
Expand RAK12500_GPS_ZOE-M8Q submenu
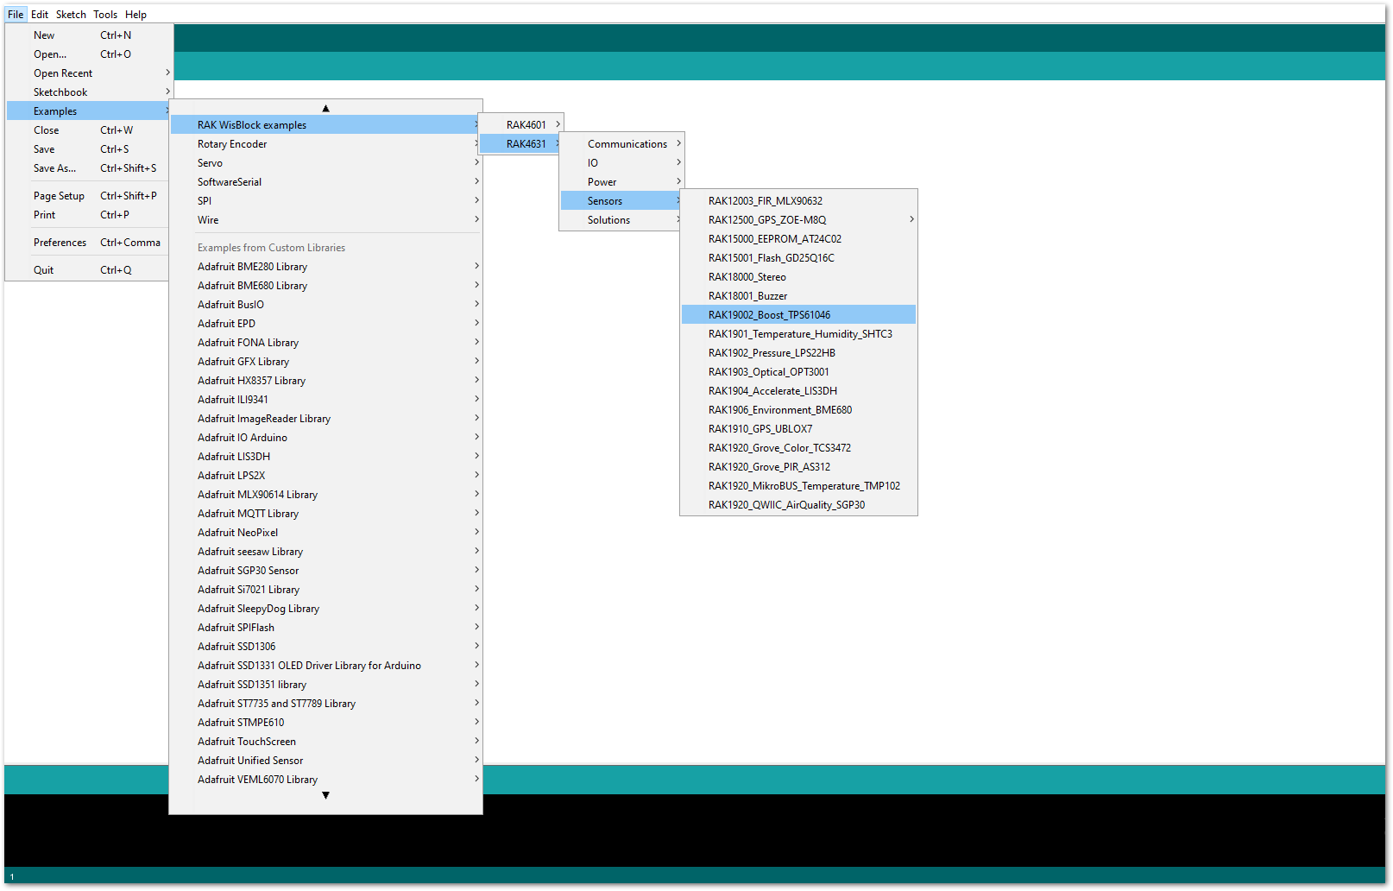pyautogui.click(x=798, y=220)
